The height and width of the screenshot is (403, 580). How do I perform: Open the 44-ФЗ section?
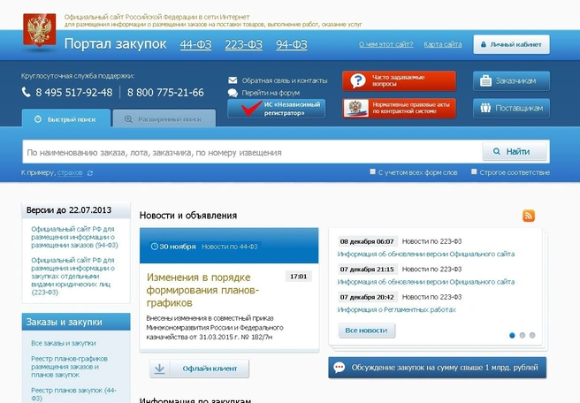pos(195,44)
